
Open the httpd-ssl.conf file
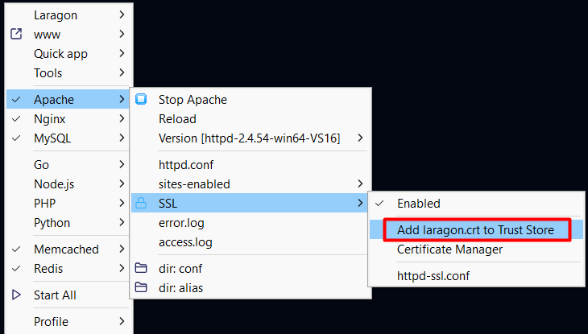tap(433, 276)
